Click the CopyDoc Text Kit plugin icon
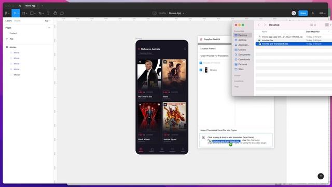332x187 pixels. point(201,39)
